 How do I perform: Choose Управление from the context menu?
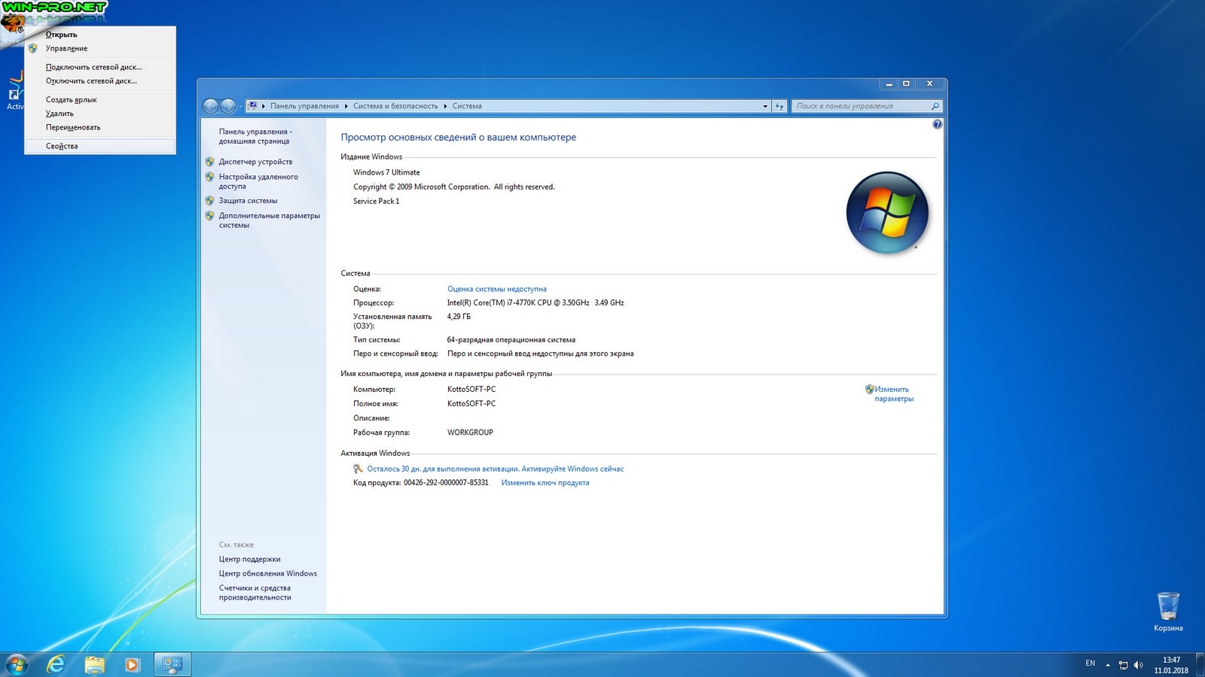coord(66,48)
